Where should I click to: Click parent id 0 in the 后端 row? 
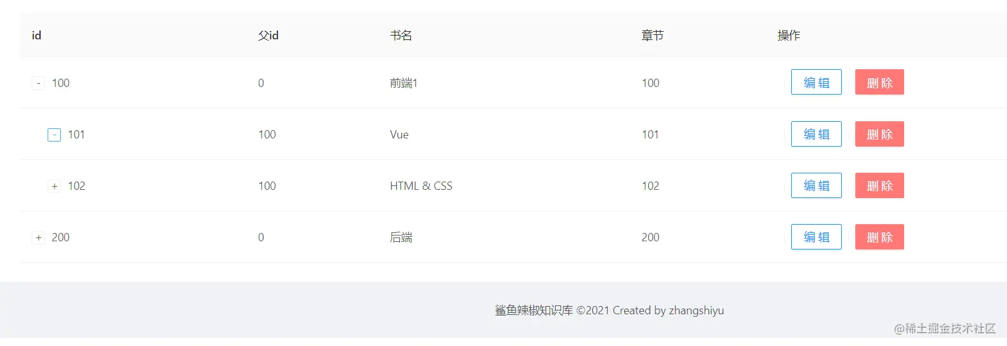[261, 237]
